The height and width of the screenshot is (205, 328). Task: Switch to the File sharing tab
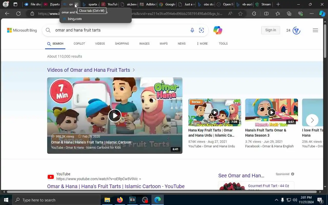click(x=32, y=4)
